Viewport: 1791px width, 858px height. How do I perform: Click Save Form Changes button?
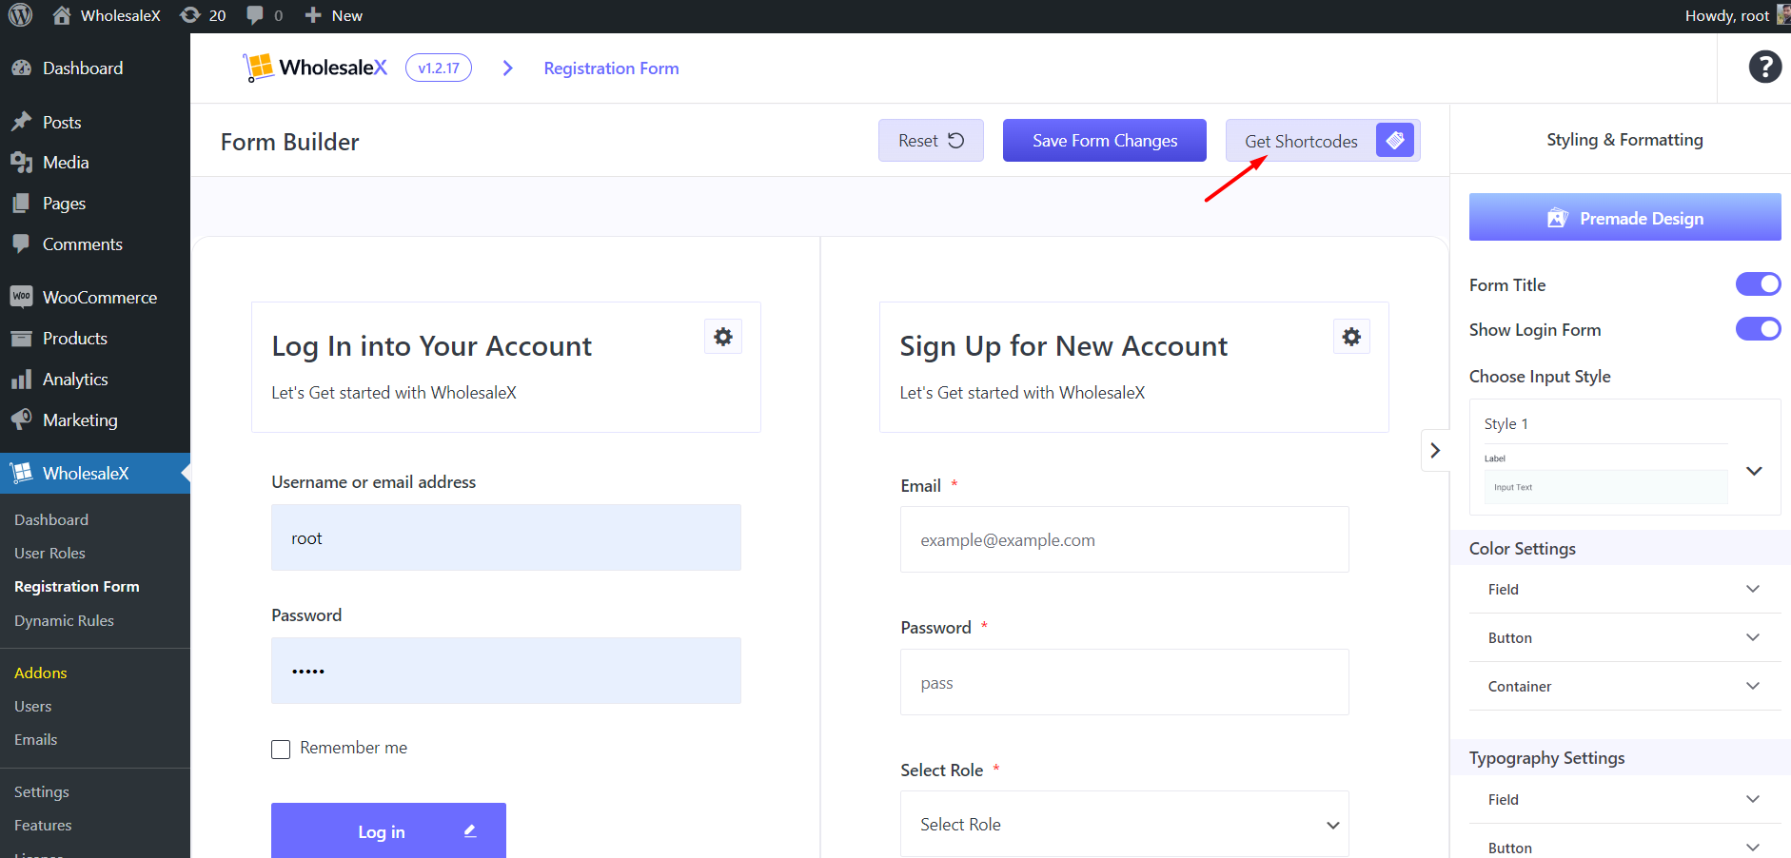(1105, 141)
